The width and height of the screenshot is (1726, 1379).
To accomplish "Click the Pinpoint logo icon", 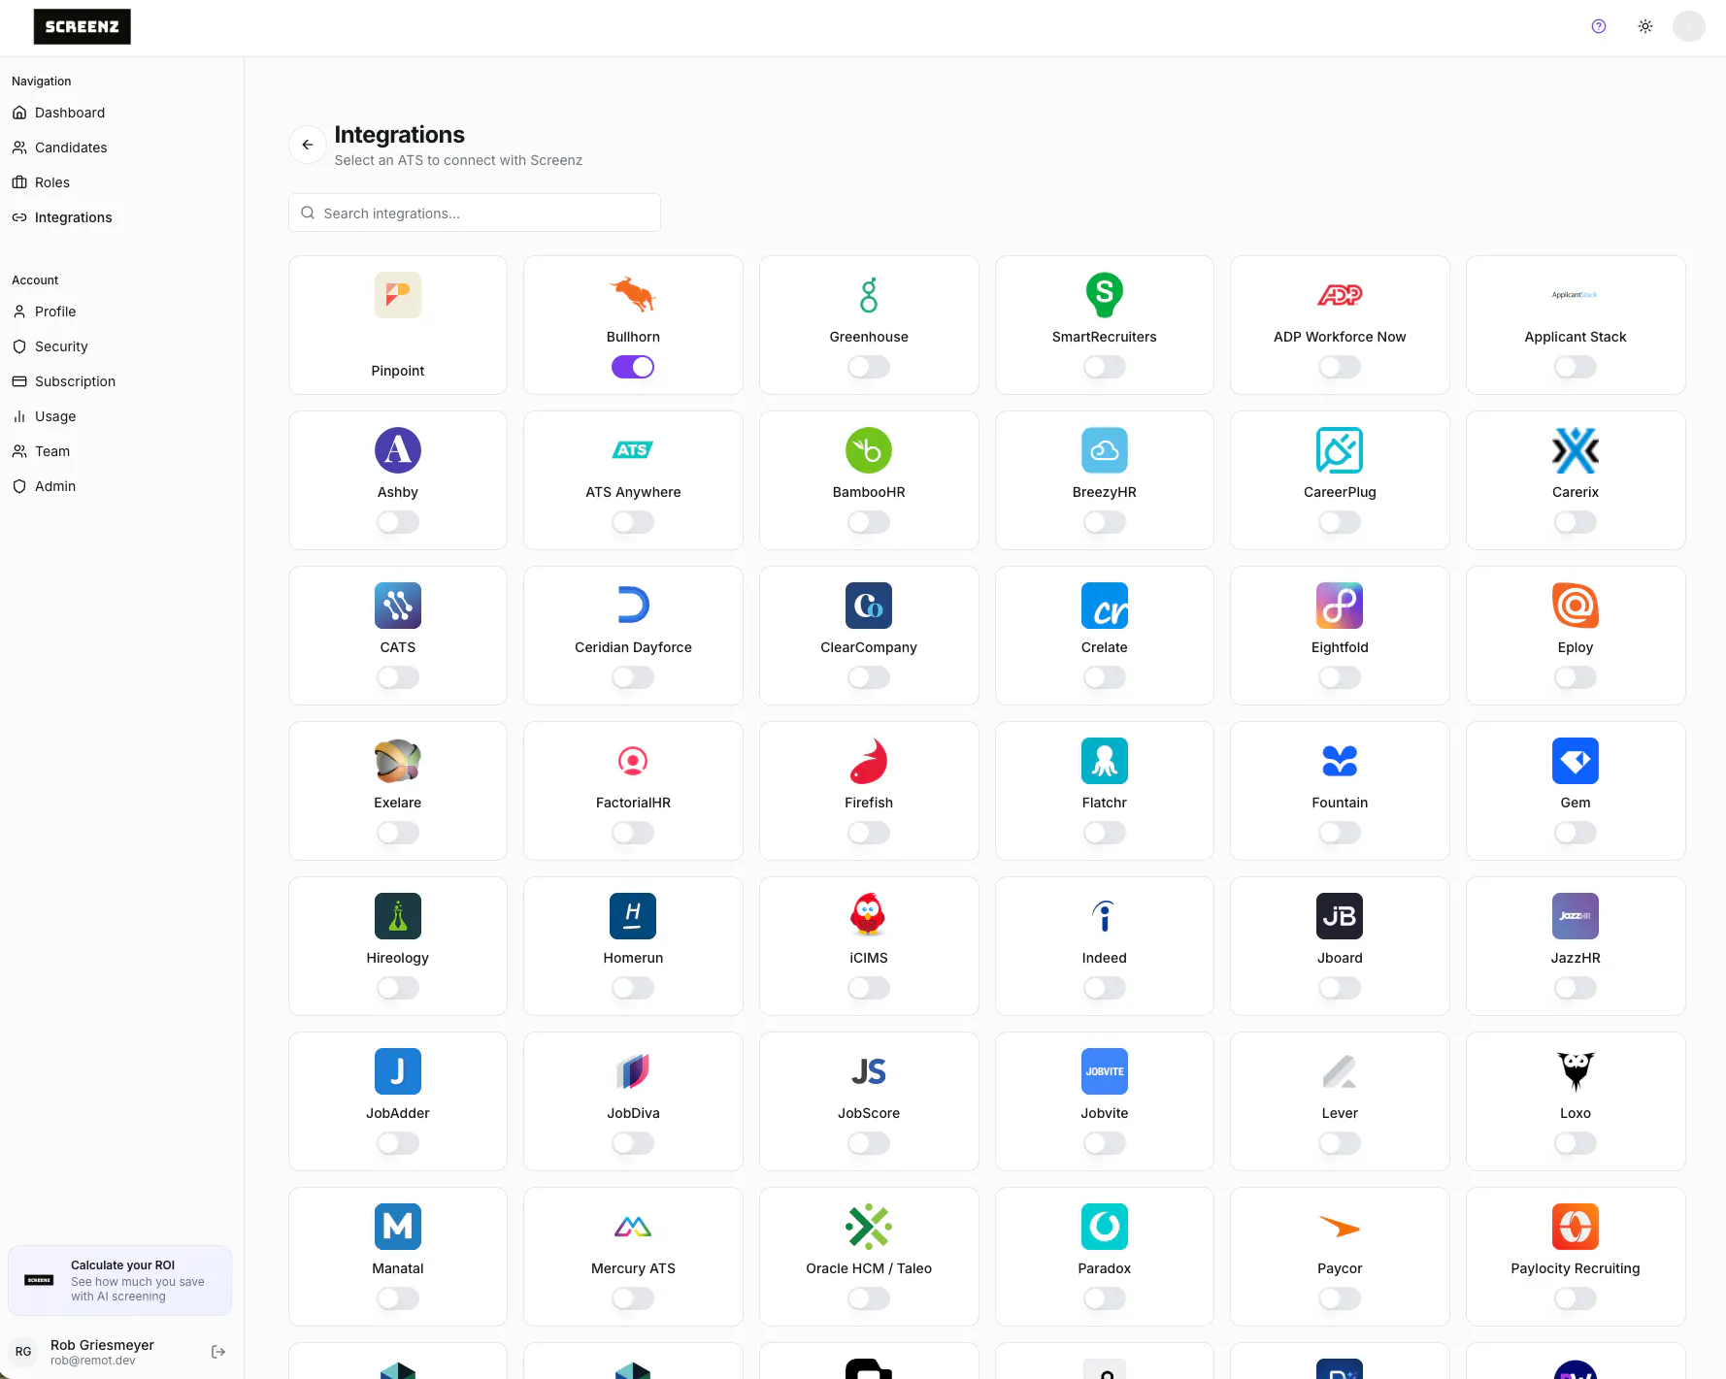I will 398,295.
